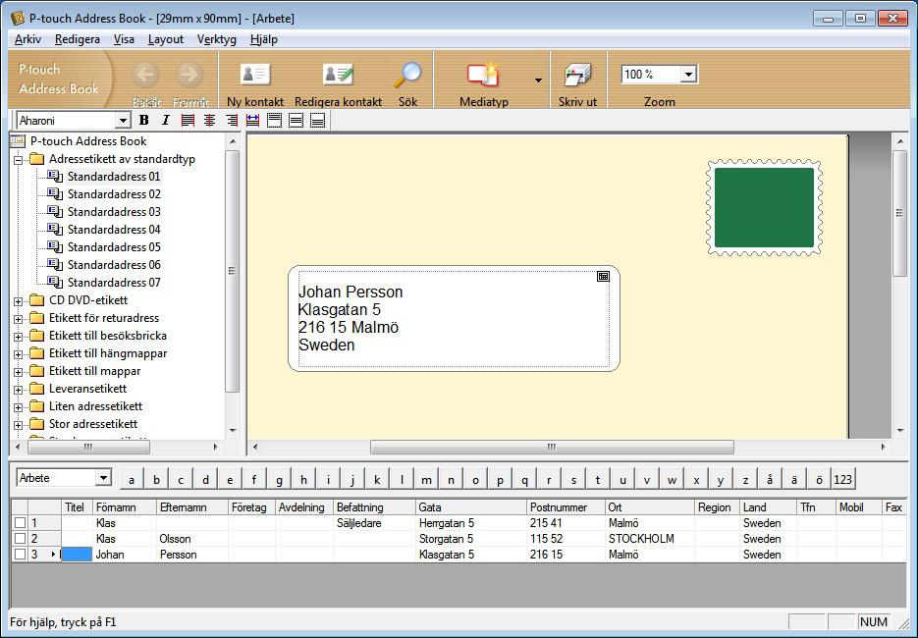
Task: Click the preview horizontal scrollbar thumb
Action: coord(552,447)
